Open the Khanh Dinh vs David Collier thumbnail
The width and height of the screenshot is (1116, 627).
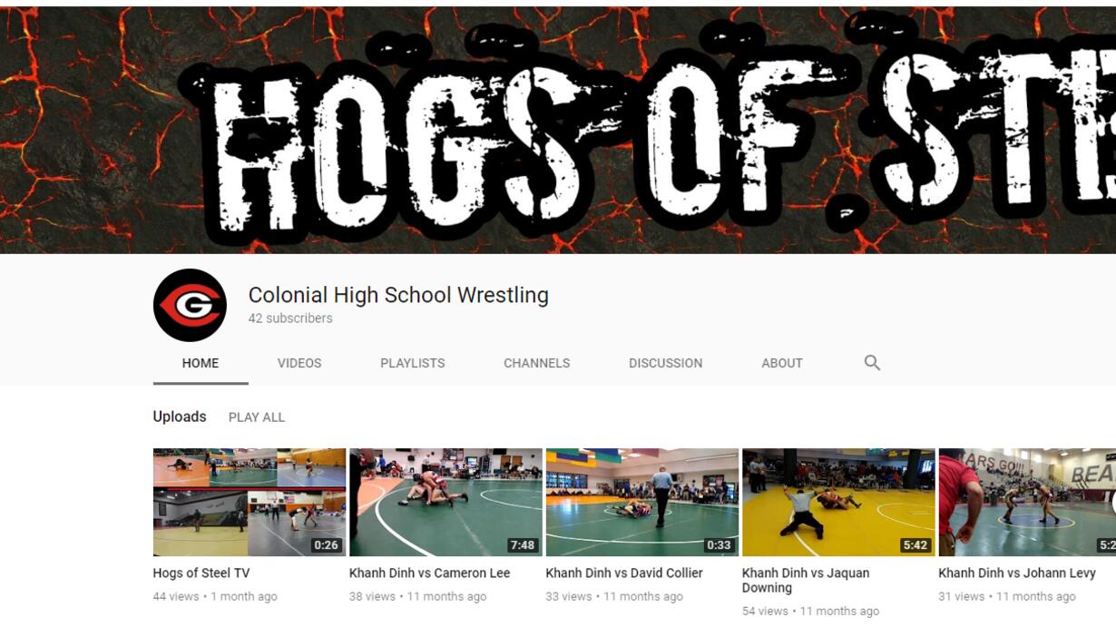point(642,502)
